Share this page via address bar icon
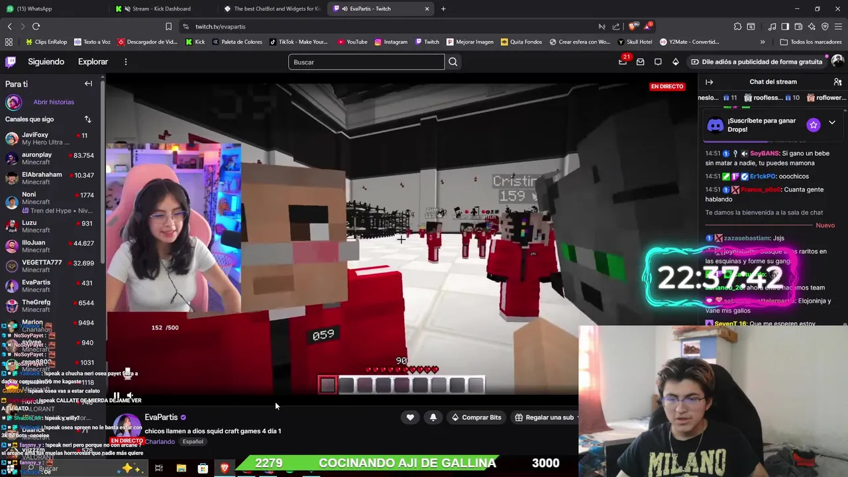 click(616, 26)
